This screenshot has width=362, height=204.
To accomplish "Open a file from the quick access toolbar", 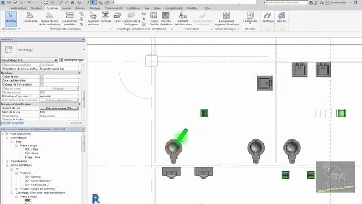I will (x=9, y=2).
